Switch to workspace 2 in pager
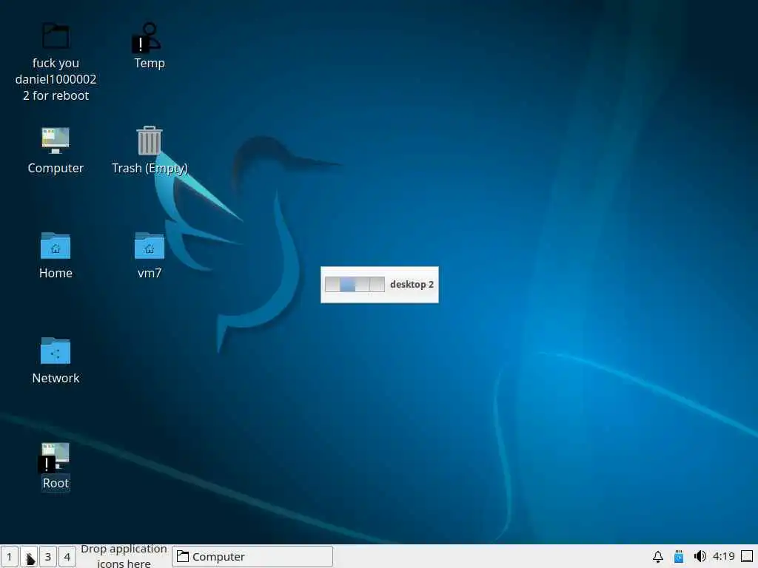 point(29,556)
